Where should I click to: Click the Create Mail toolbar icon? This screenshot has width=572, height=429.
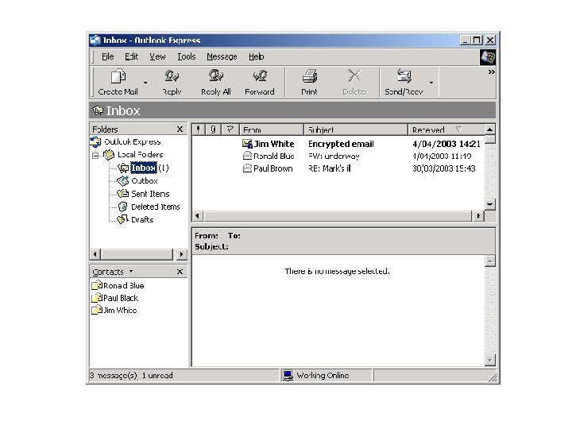pyautogui.click(x=118, y=76)
